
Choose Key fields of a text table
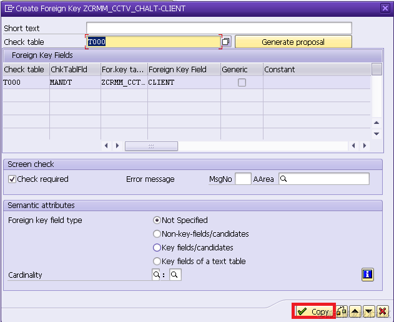pyautogui.click(x=157, y=261)
